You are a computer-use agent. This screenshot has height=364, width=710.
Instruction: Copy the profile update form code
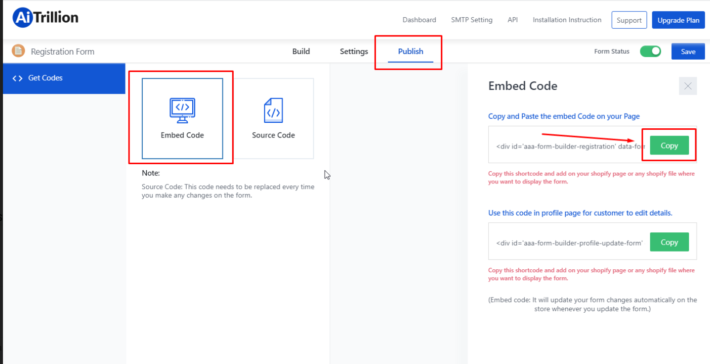click(x=669, y=242)
